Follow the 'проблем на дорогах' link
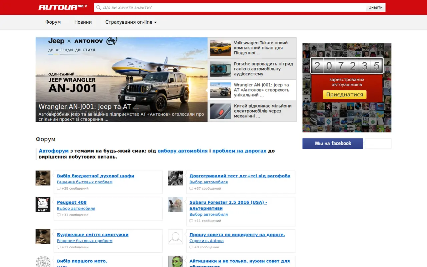The height and width of the screenshot is (267, 427). pos(240,151)
